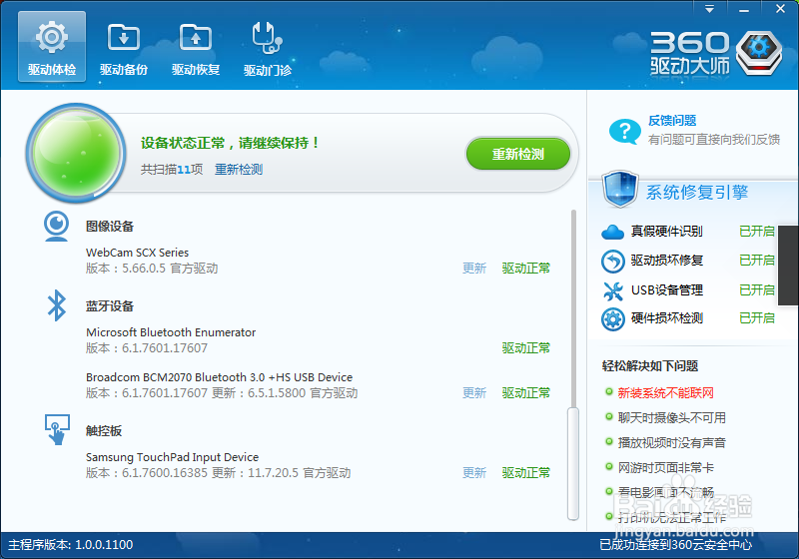
Task: Click the webcam 图像设备 icon
Action: coord(57,226)
